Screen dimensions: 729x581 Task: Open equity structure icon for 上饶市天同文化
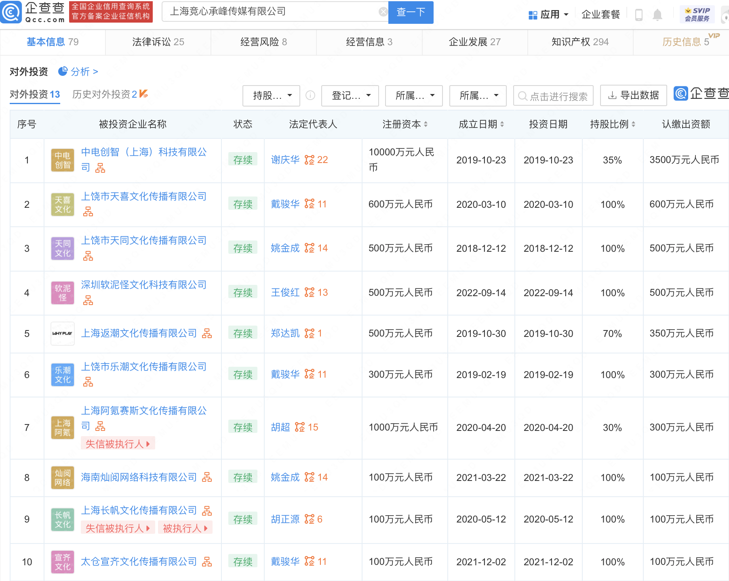pos(88,256)
